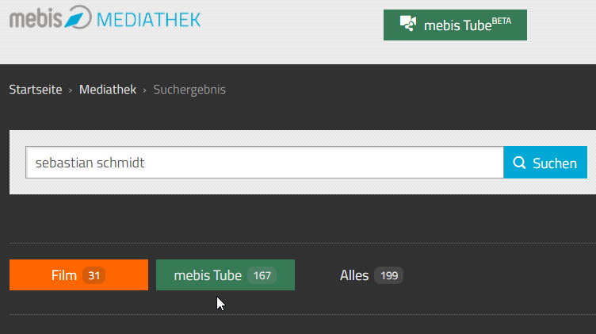Open the mebis Tube BETA page

pyautogui.click(x=455, y=25)
